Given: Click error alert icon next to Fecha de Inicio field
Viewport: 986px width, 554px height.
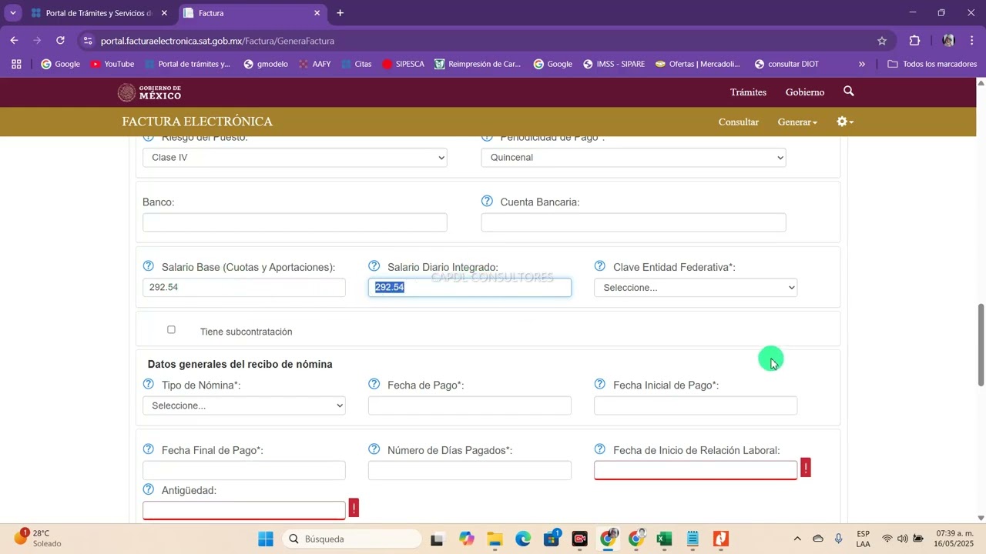Looking at the screenshot, I should point(806,468).
